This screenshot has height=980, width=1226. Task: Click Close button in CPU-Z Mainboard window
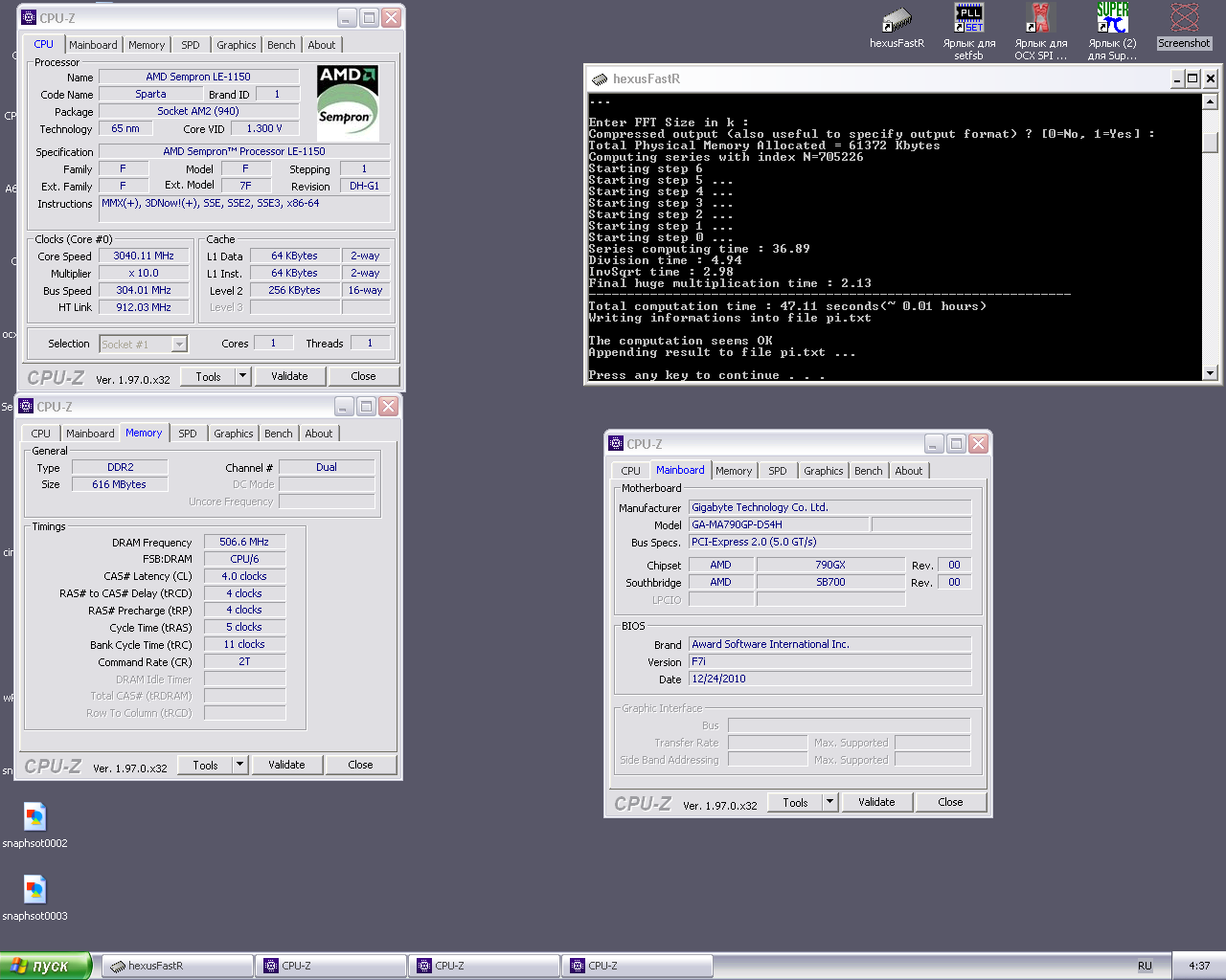(950, 802)
